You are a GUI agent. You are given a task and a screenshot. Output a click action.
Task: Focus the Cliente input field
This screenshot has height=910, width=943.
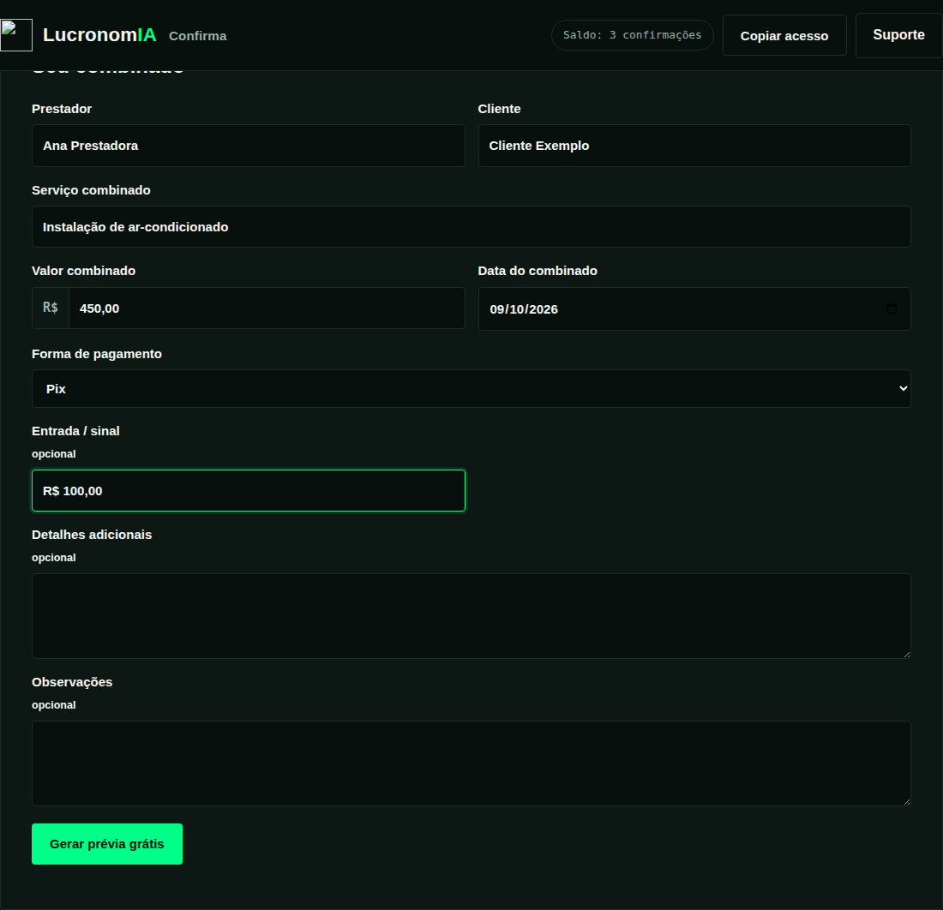[694, 146]
